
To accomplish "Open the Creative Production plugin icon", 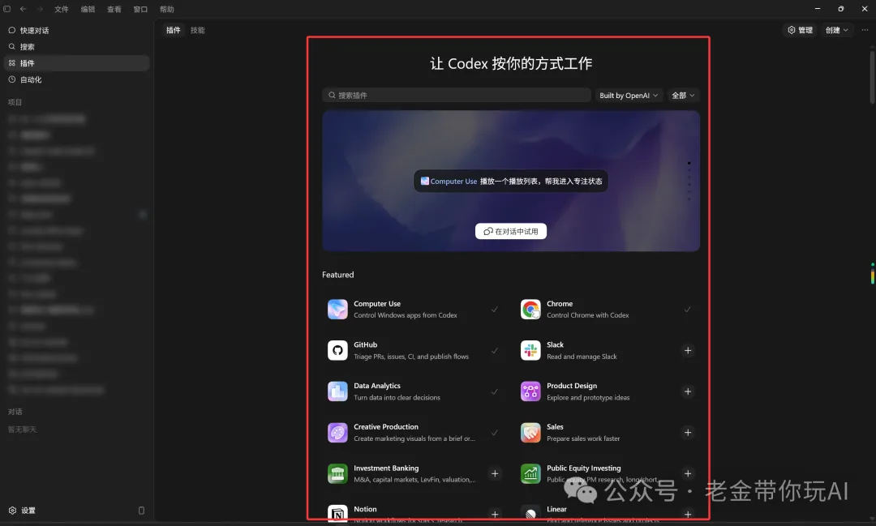I will pyautogui.click(x=337, y=433).
